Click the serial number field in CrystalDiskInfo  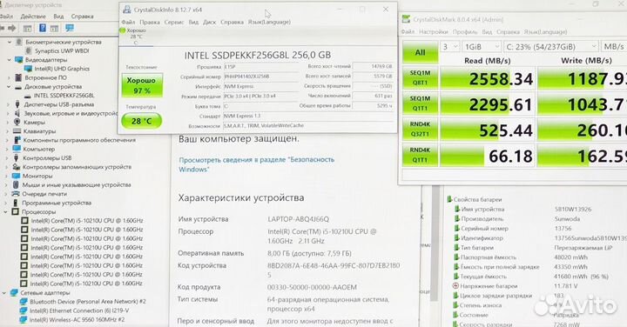[261, 77]
